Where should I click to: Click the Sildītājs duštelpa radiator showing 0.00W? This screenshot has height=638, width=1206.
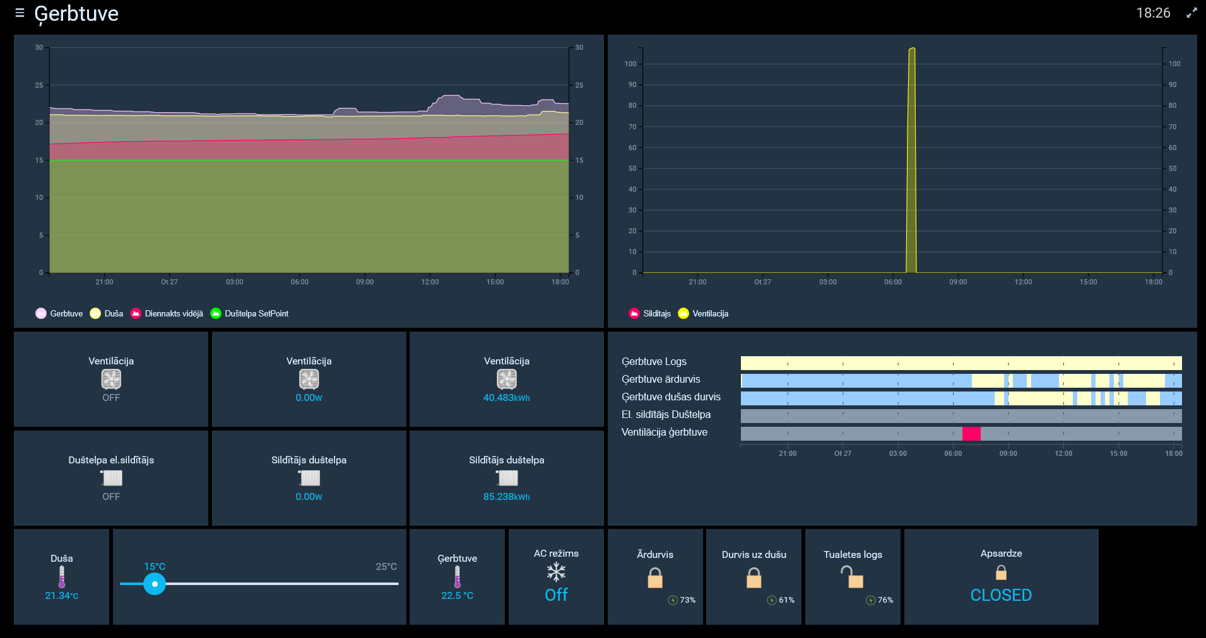(309, 478)
